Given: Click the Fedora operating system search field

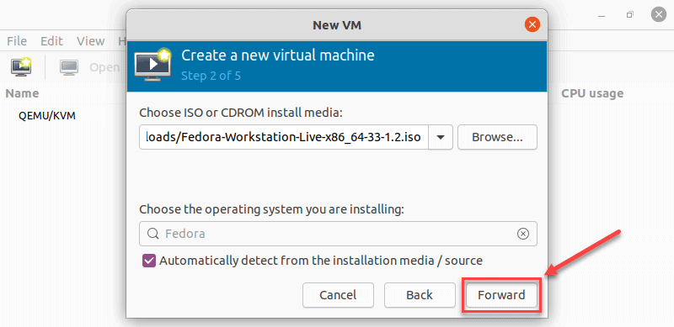Looking at the screenshot, I should [338, 234].
